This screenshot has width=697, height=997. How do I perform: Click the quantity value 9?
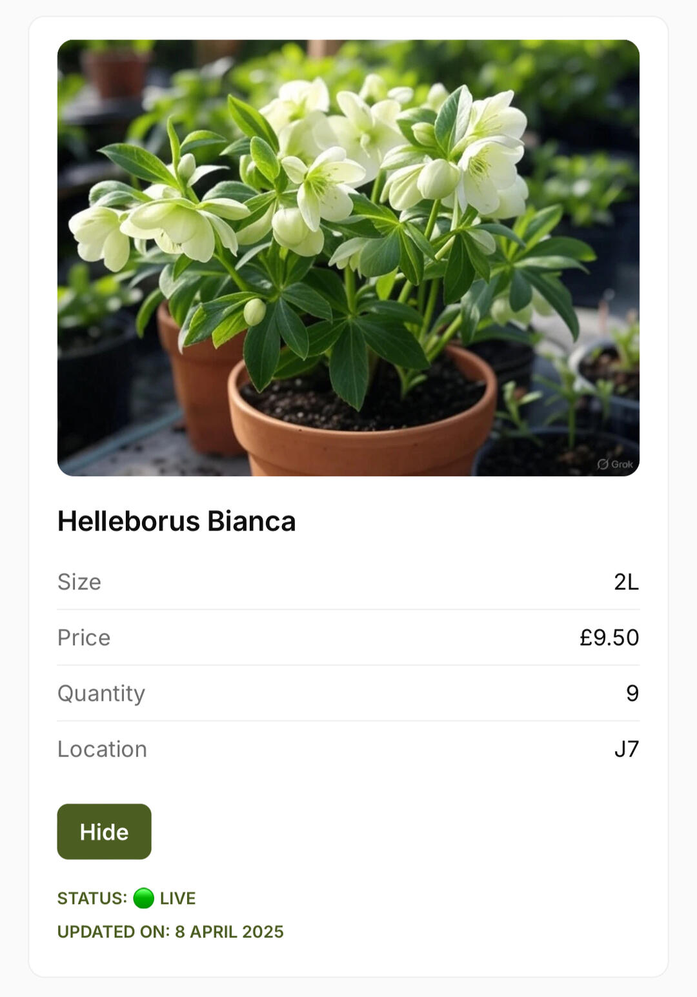tap(632, 693)
